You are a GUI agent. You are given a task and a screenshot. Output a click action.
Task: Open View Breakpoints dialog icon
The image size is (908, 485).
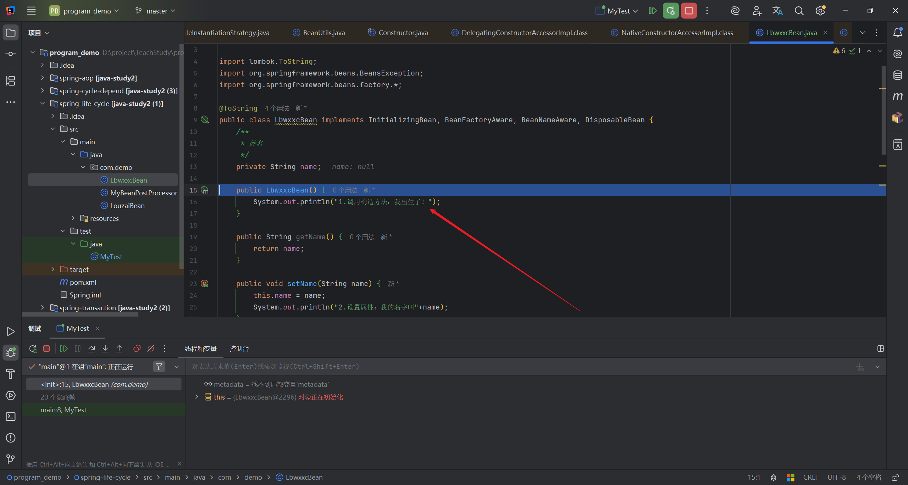(137, 349)
